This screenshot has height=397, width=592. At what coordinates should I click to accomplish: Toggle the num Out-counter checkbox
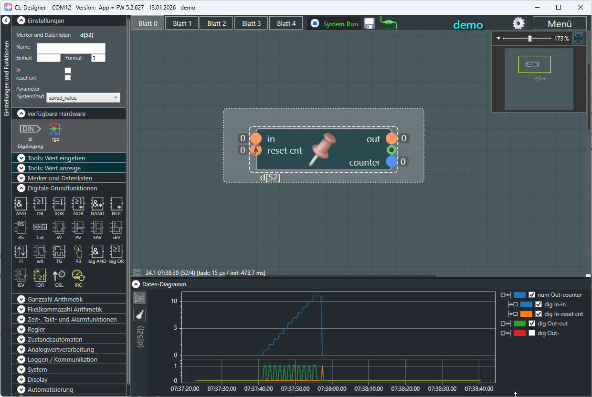tap(532, 295)
